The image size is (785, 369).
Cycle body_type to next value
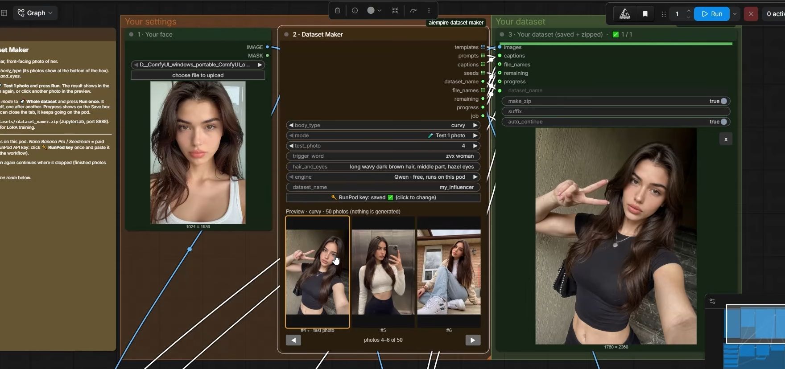pos(475,125)
